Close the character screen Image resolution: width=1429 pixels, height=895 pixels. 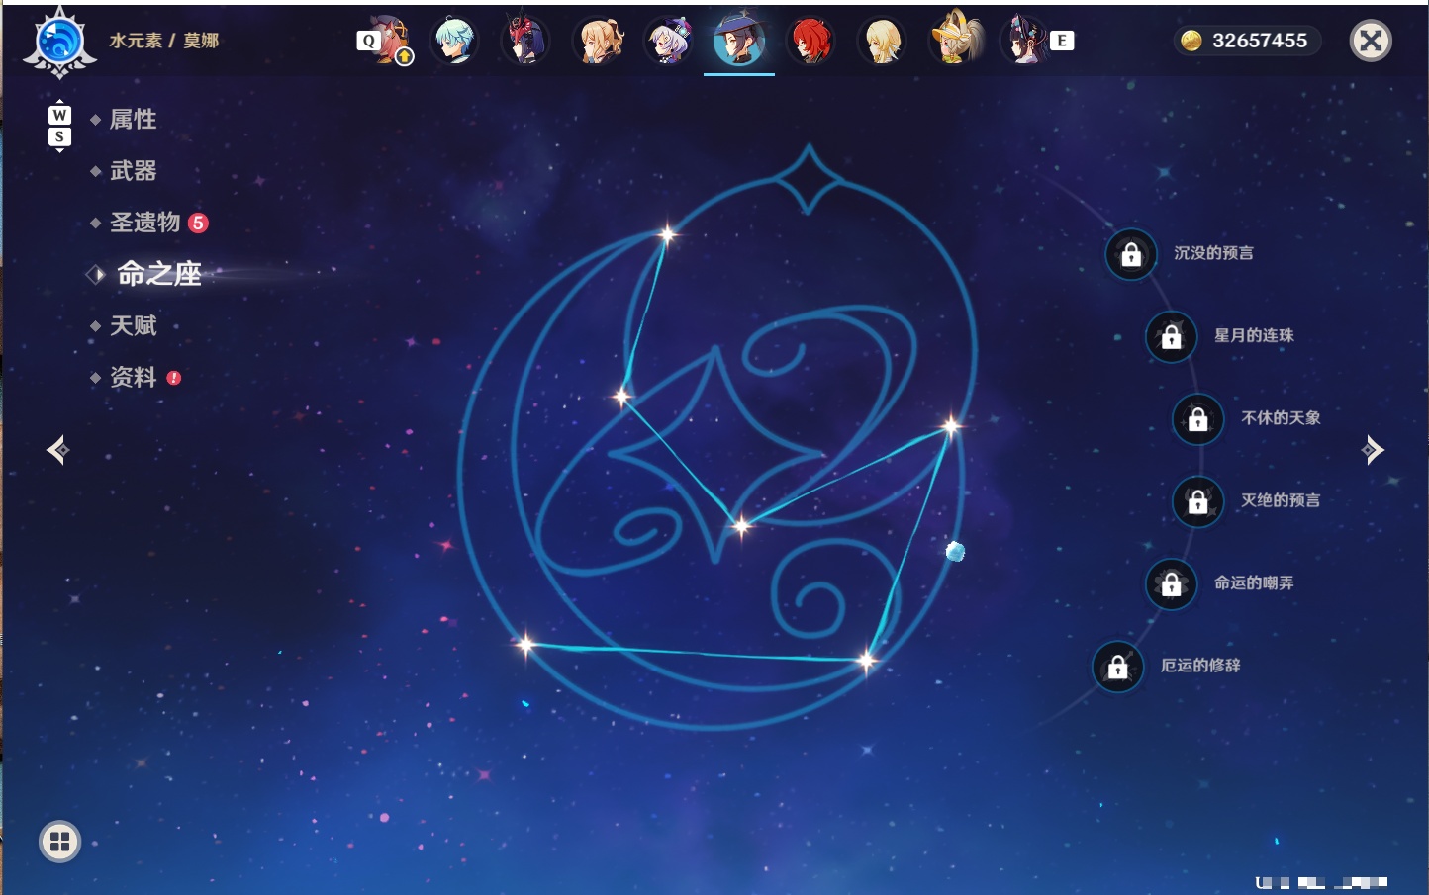[x=1371, y=41]
